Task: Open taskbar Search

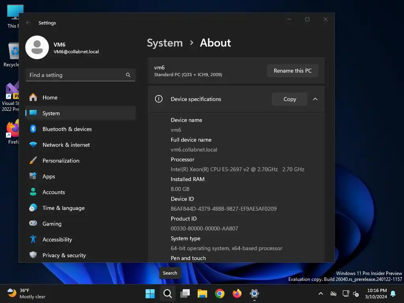Action: point(167,294)
